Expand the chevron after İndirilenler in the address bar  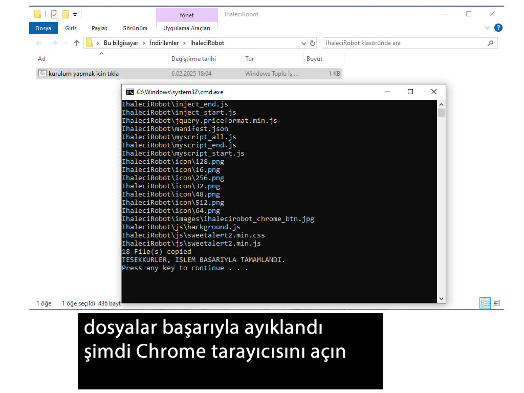(x=184, y=43)
